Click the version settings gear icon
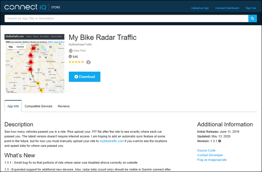262x172 pixels. click(220, 141)
